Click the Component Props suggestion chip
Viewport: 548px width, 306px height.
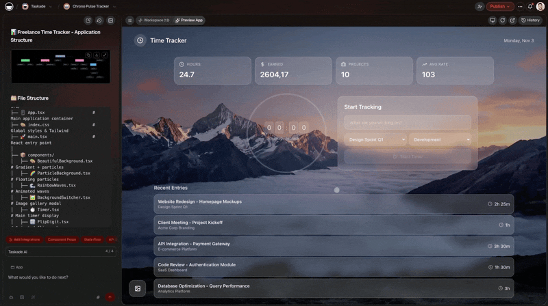click(x=62, y=240)
